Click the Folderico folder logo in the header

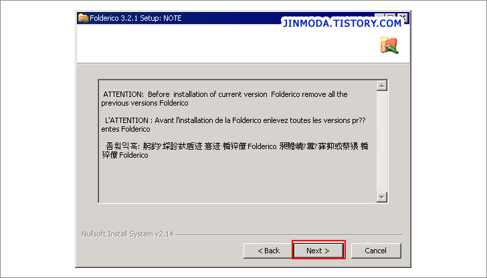click(389, 45)
